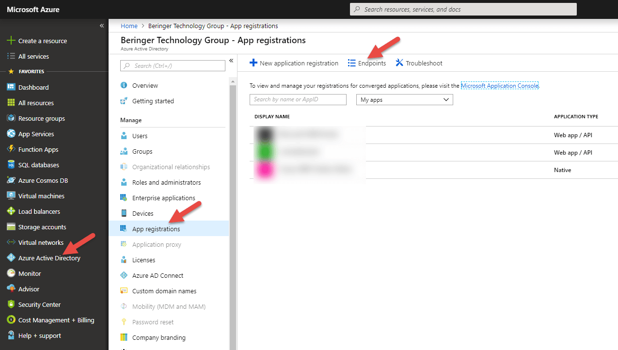
Task: Click the blade Search (Ctrl+/) field
Action: (x=173, y=65)
